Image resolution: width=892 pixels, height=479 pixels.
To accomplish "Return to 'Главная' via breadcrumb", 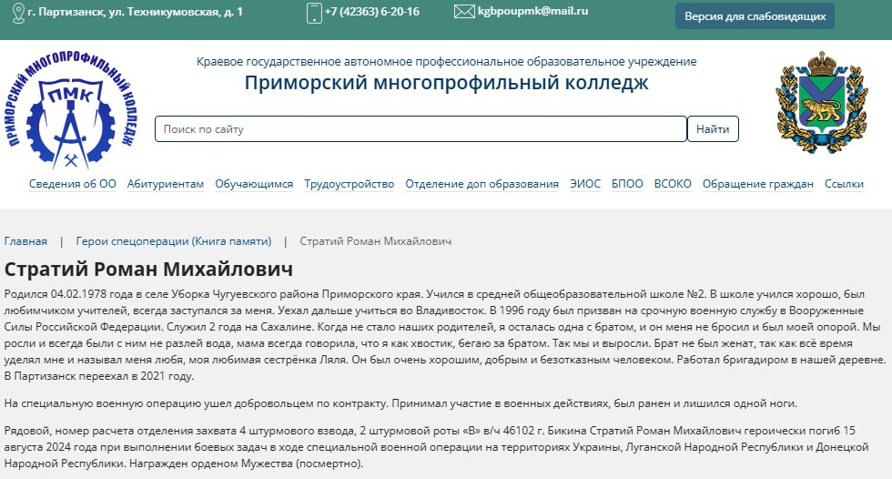I will pos(25,241).
